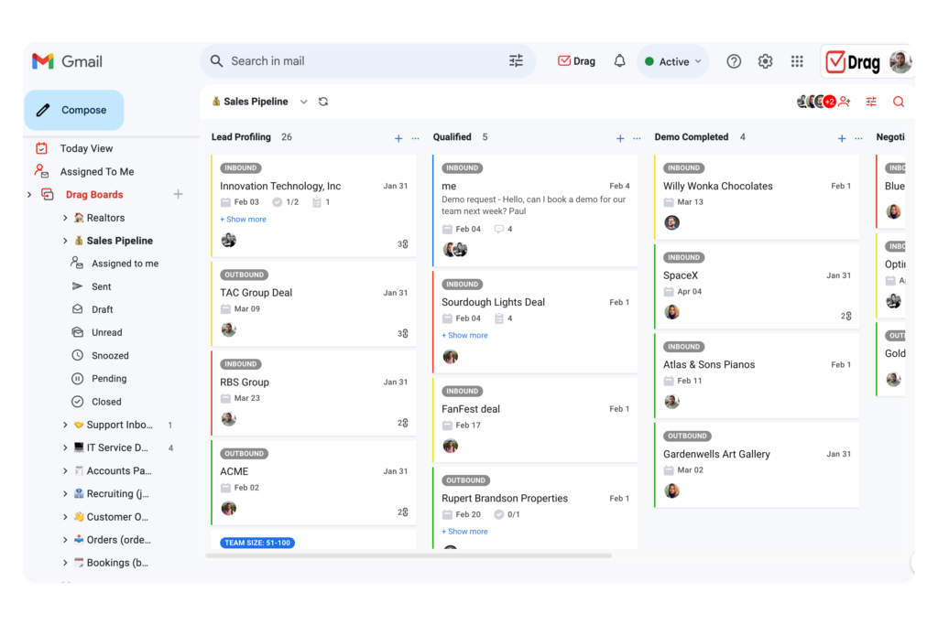Open the Pending folder
938x625 pixels.
(x=108, y=379)
